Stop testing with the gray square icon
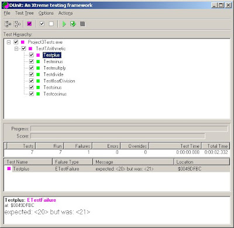The width and height of the screenshot is (234, 228). click(82, 24)
